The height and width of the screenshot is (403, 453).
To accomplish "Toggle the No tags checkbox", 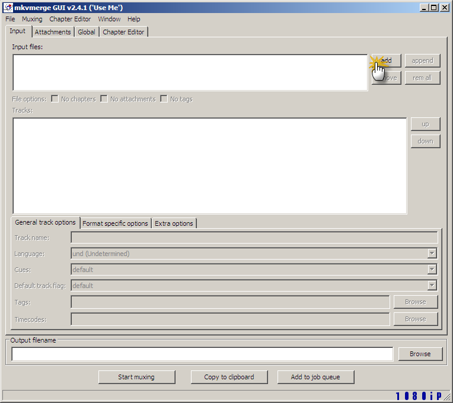I will pos(164,99).
